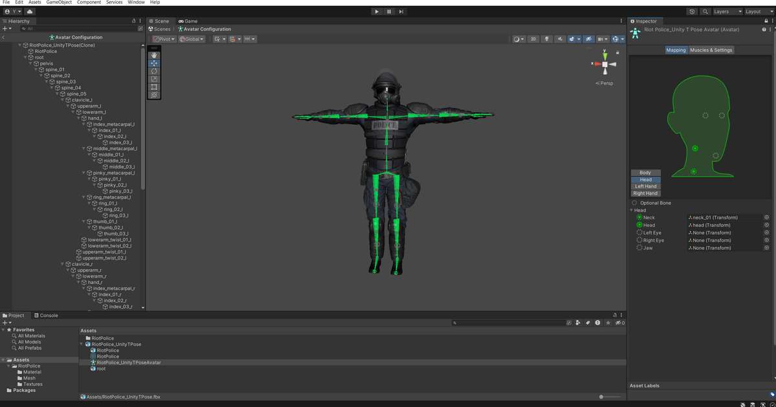Click the Persp projection label on gizmo

tap(606, 83)
